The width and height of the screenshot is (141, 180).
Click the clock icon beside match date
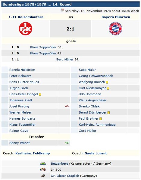coord(62,10)
